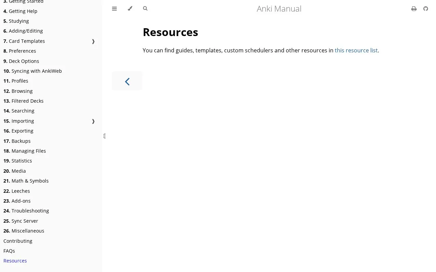Go to the Leeches chapter
The image size is (436, 272).
click(x=17, y=191)
